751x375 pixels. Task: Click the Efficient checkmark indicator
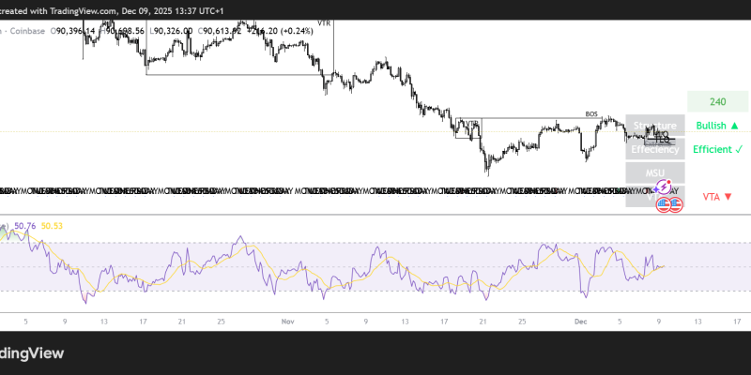(x=718, y=149)
